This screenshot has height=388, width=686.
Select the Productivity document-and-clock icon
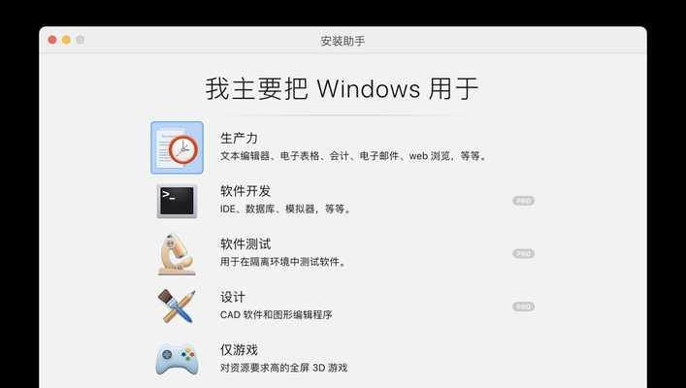click(178, 147)
